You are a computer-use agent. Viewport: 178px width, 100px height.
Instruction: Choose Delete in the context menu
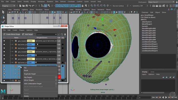26,96
